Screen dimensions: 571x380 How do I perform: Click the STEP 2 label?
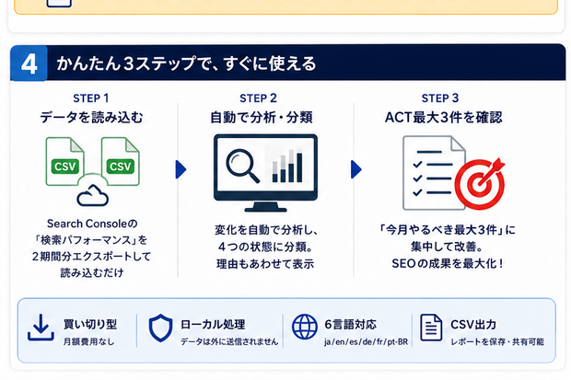tap(258, 98)
